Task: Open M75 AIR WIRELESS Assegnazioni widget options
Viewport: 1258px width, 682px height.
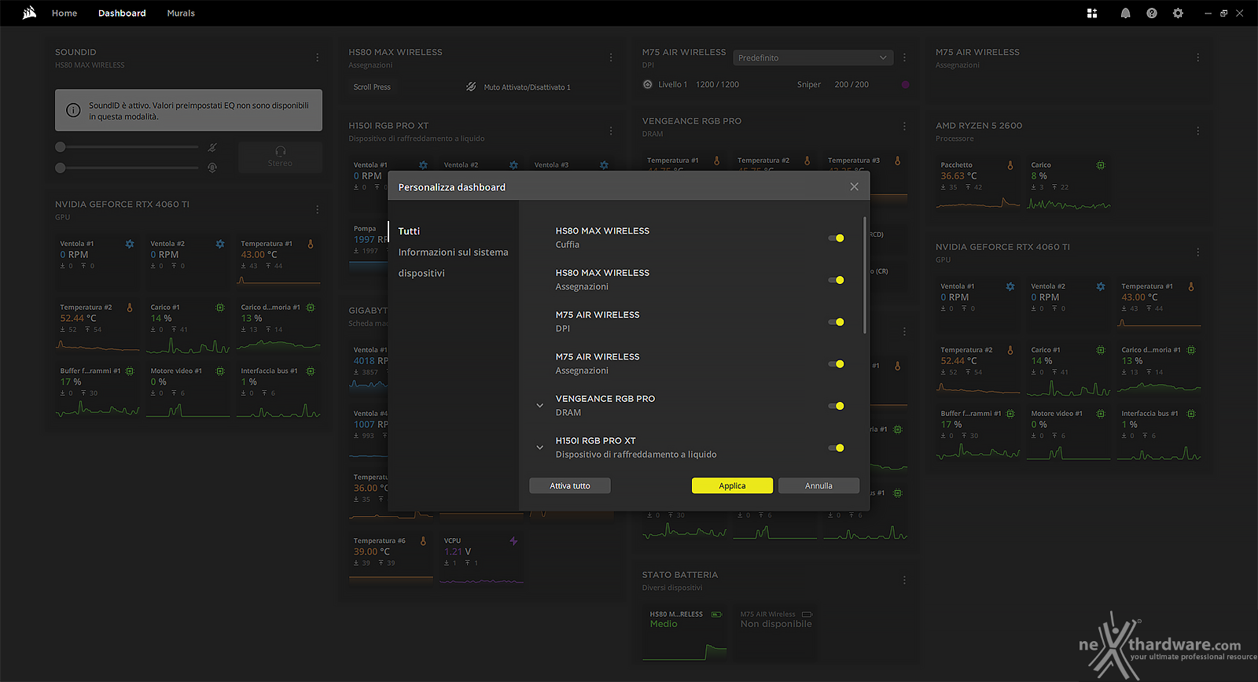Action: pyautogui.click(x=1197, y=57)
